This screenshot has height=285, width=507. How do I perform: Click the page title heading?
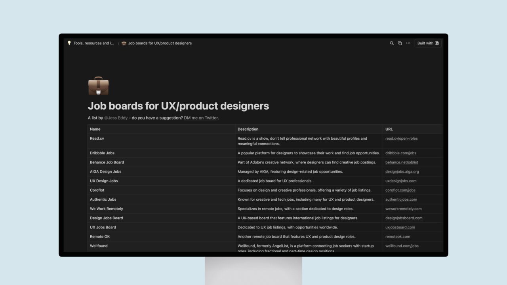178,106
